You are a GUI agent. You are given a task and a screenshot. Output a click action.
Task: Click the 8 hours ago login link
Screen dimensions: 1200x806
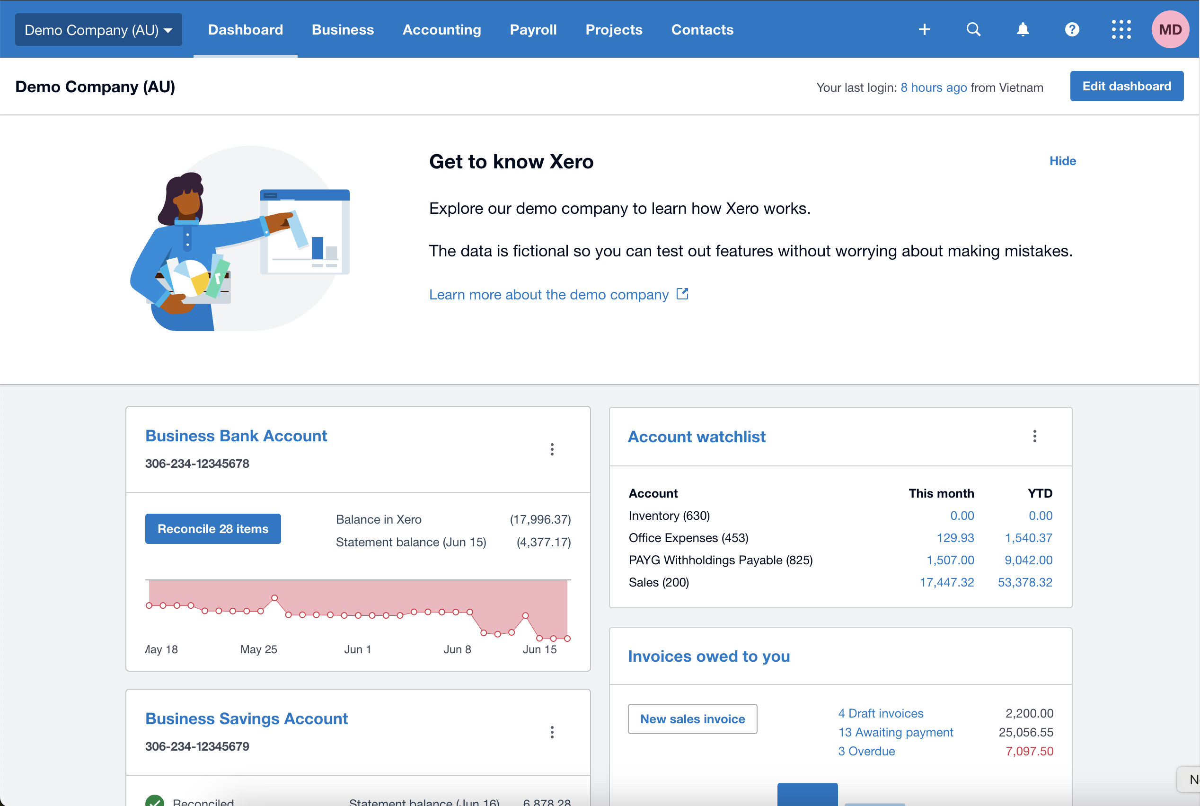933,88
